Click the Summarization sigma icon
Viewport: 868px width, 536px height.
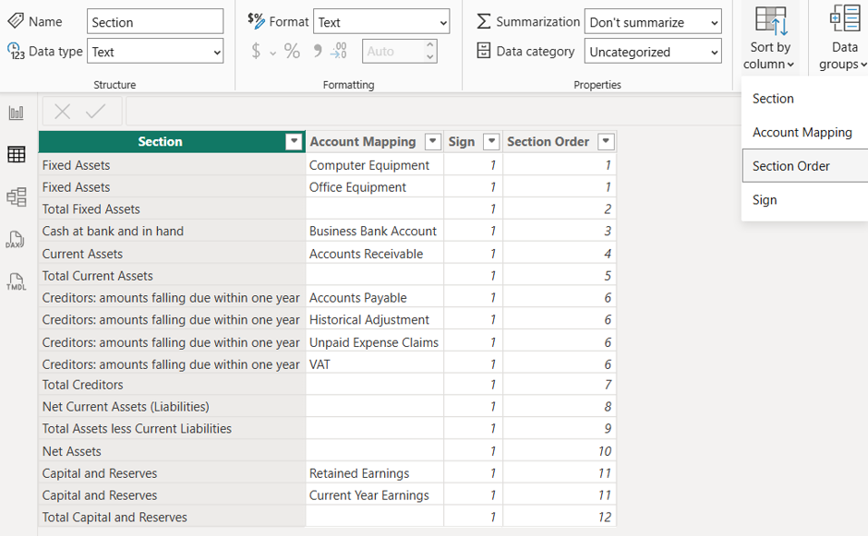coord(483,21)
